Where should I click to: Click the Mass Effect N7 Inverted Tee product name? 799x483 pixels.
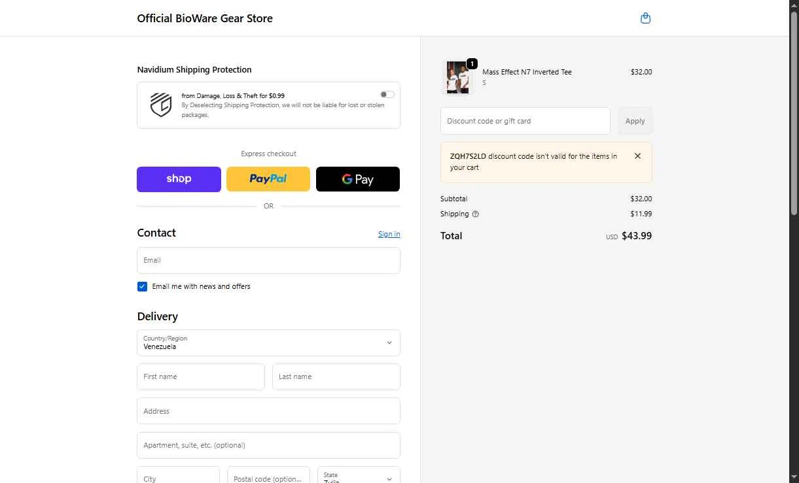[x=527, y=72]
